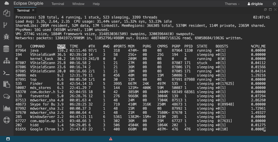
Task: Click the WindowServer process name
Action: pos(42,117)
